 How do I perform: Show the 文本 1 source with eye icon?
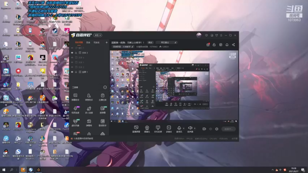point(72,62)
